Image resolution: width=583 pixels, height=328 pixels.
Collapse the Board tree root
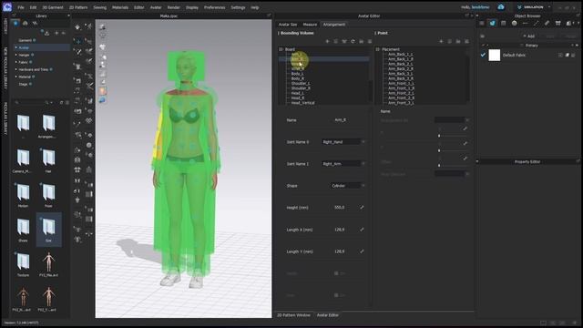point(281,49)
